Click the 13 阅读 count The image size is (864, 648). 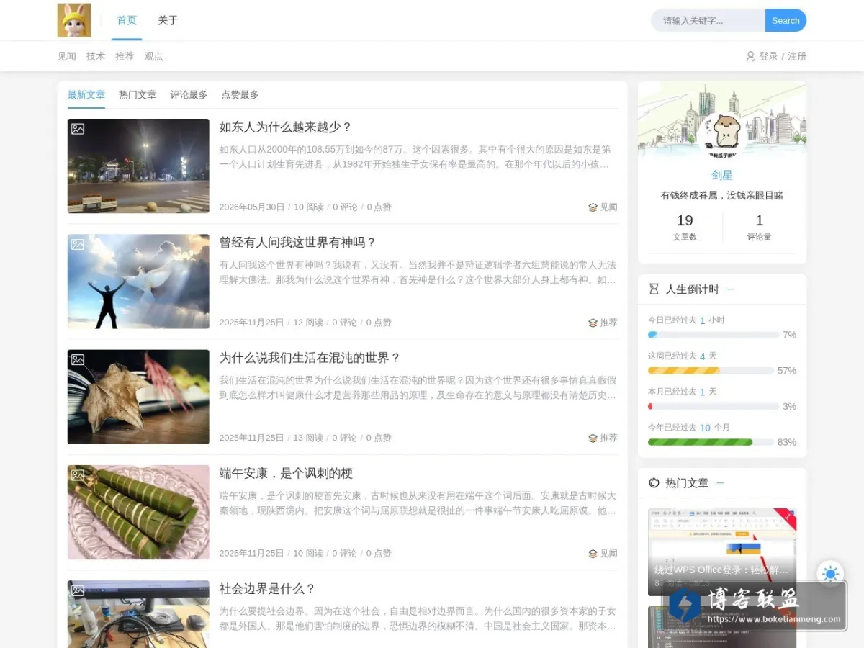click(308, 438)
